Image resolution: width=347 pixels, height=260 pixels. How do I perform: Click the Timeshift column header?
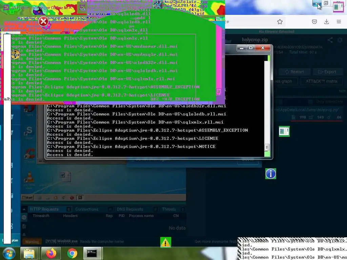(x=41, y=216)
